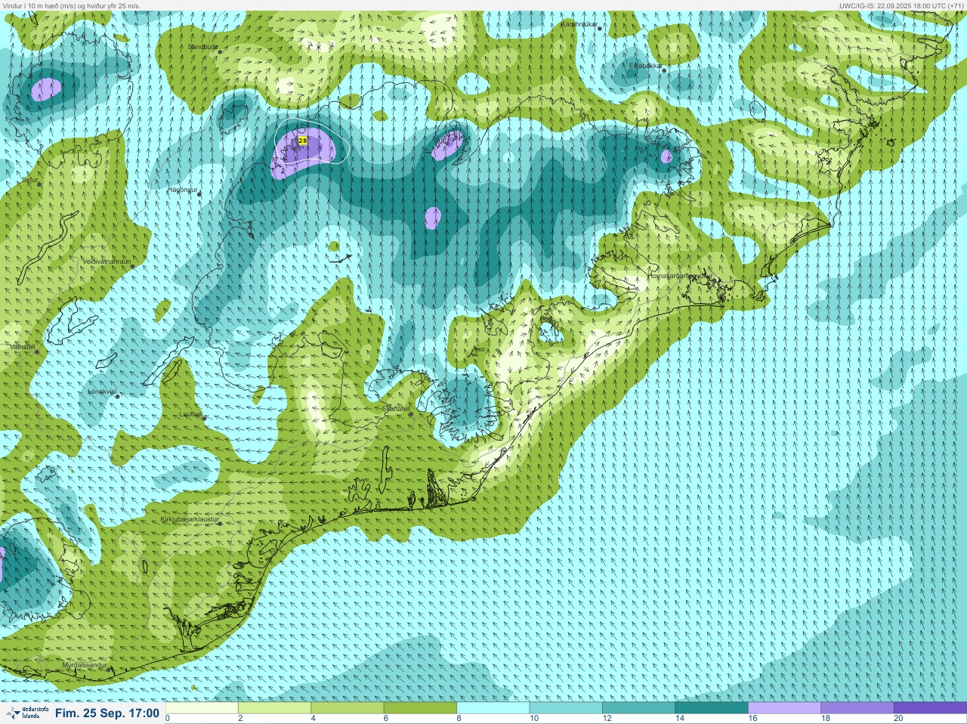The height and width of the screenshot is (724, 967).
Task: Select the 10–12 m/s legend swatch
Action: coord(566,708)
